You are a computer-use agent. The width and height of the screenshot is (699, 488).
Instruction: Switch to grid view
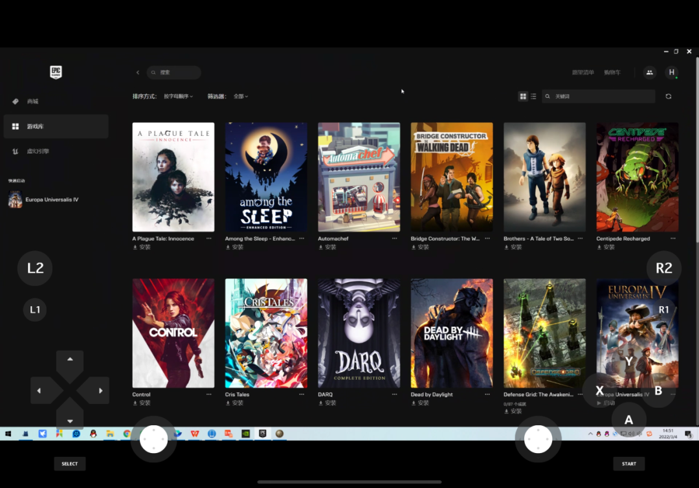(523, 96)
